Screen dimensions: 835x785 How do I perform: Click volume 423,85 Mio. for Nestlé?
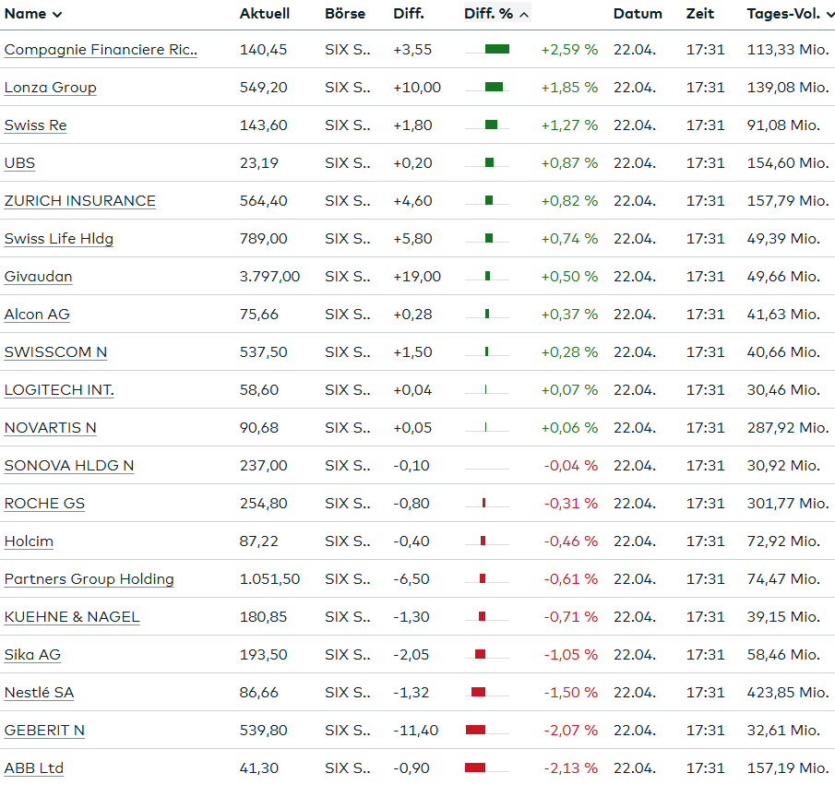tap(788, 693)
